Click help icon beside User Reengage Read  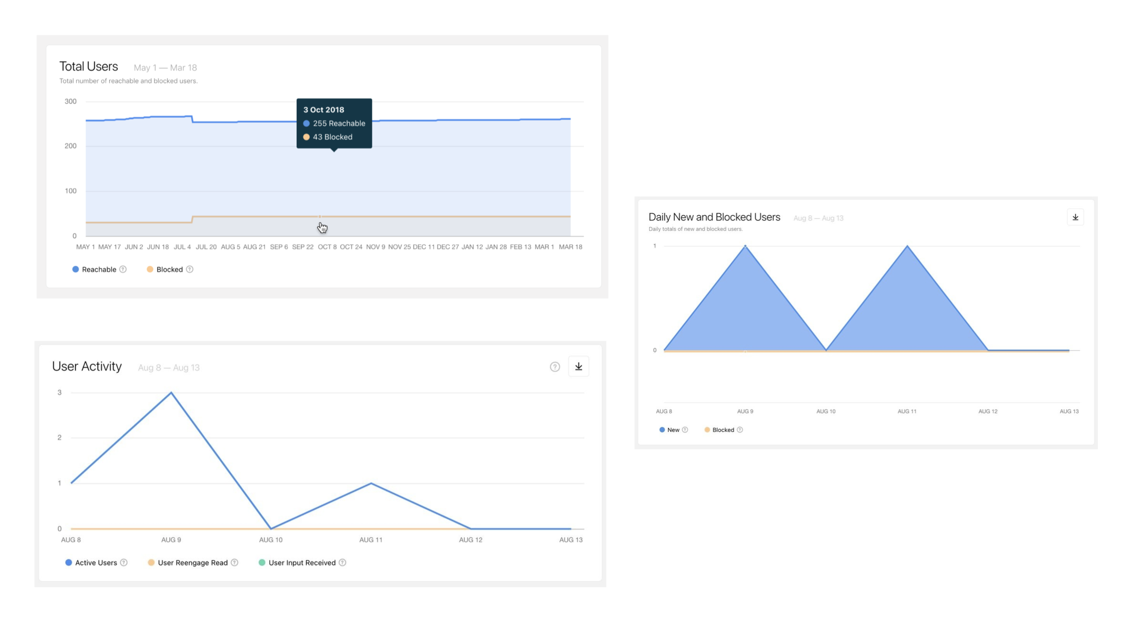234,562
